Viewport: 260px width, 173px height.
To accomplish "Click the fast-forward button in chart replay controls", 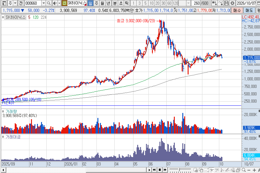I will coord(165,170).
